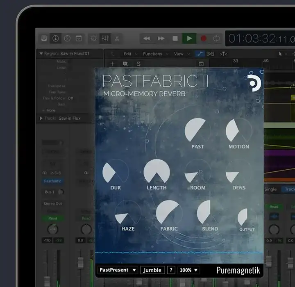The width and height of the screenshot is (295, 287).
Task: Click the plus add track button
Action: 112,64
